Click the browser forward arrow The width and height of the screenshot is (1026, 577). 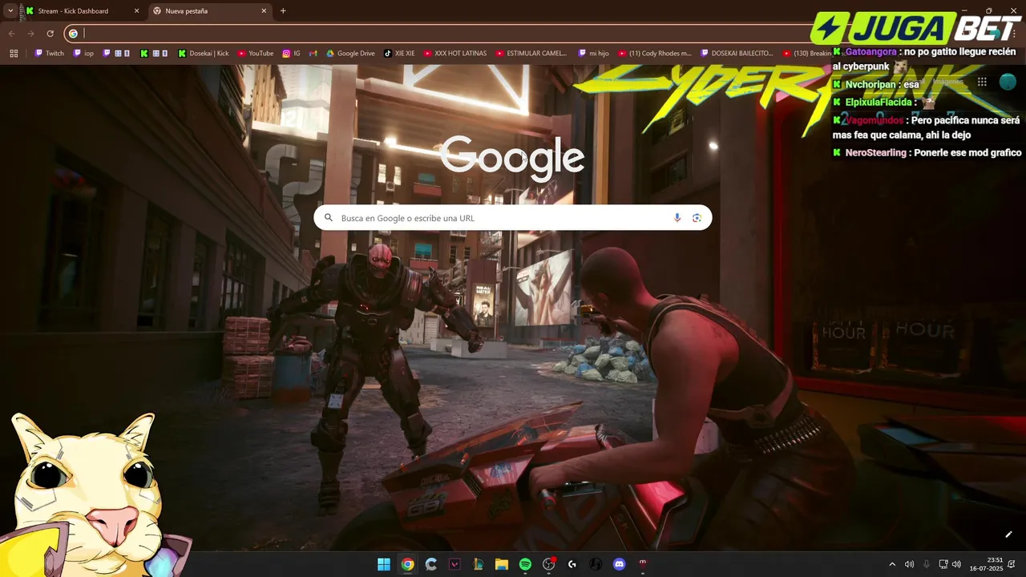coord(30,34)
